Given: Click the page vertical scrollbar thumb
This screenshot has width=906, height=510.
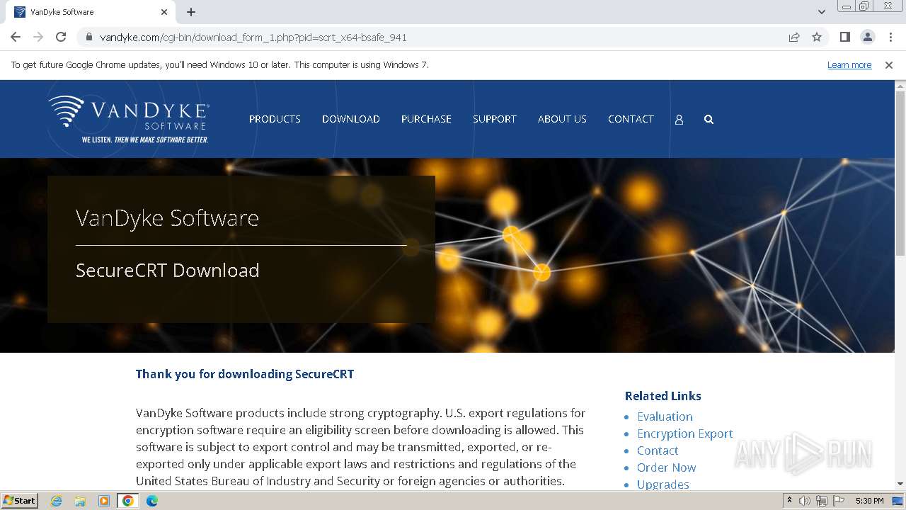Looking at the screenshot, I should coord(900,173).
